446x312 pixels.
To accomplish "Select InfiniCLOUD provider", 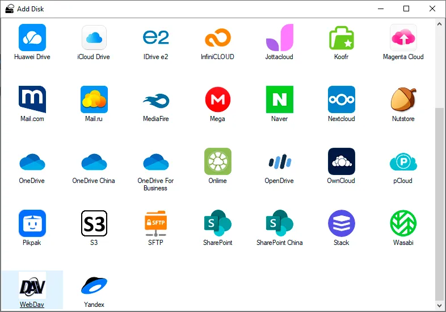I will 217,38.
